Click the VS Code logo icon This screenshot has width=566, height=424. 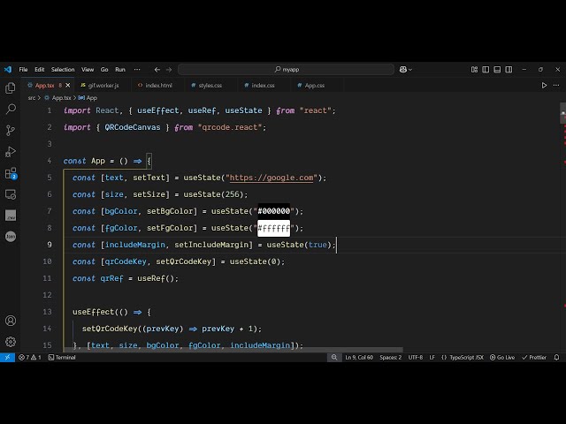tap(8, 69)
